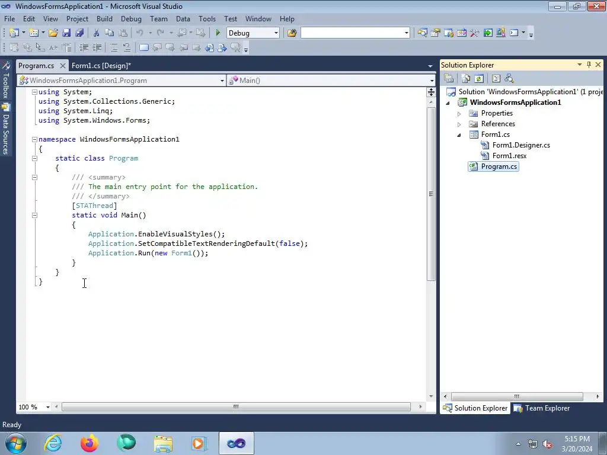The image size is (607, 455).
Task: Cut selection using the scissors icon
Action: point(97,33)
